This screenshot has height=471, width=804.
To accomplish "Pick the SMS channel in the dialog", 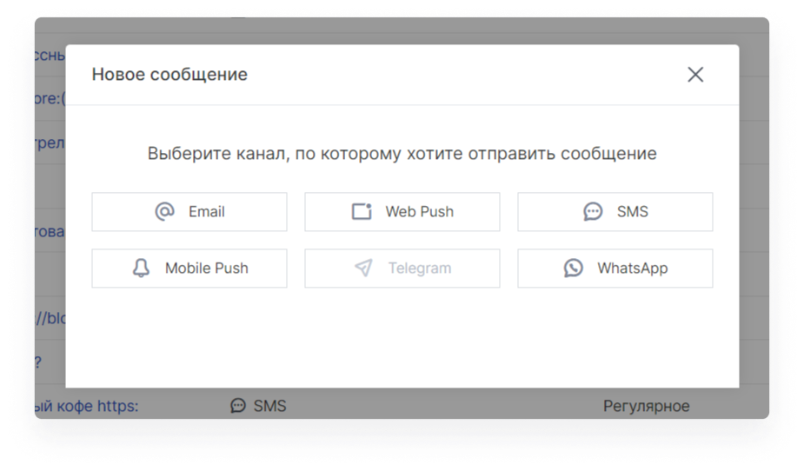I will [x=615, y=212].
